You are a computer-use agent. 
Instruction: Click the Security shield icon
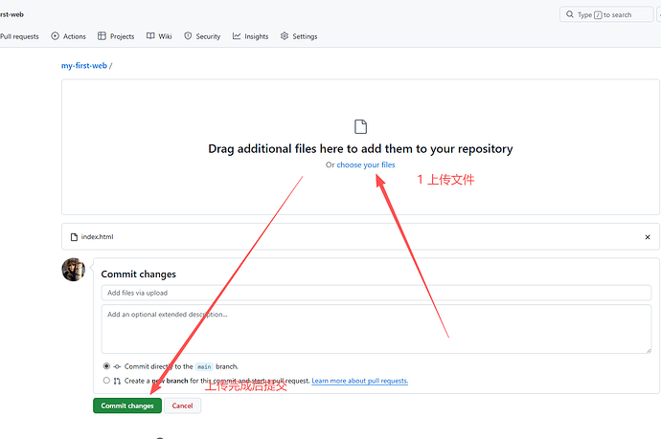point(188,36)
